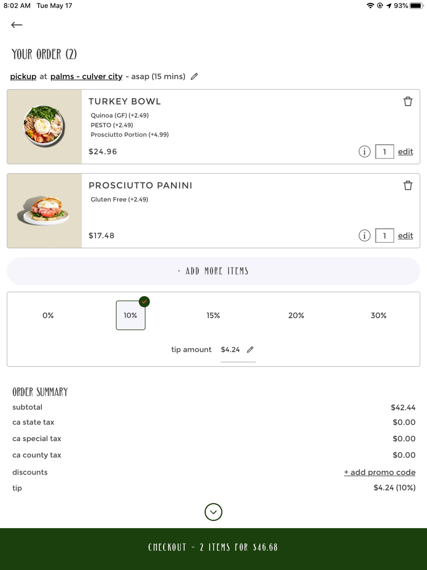This screenshot has height=570, width=427.
Task: Tap Checkout 2 items for $46.68
Action: pyautogui.click(x=213, y=547)
